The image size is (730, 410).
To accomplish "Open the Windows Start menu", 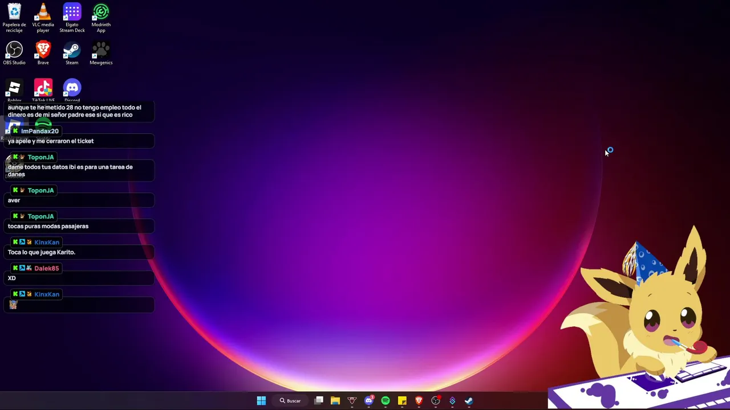I will [x=261, y=401].
